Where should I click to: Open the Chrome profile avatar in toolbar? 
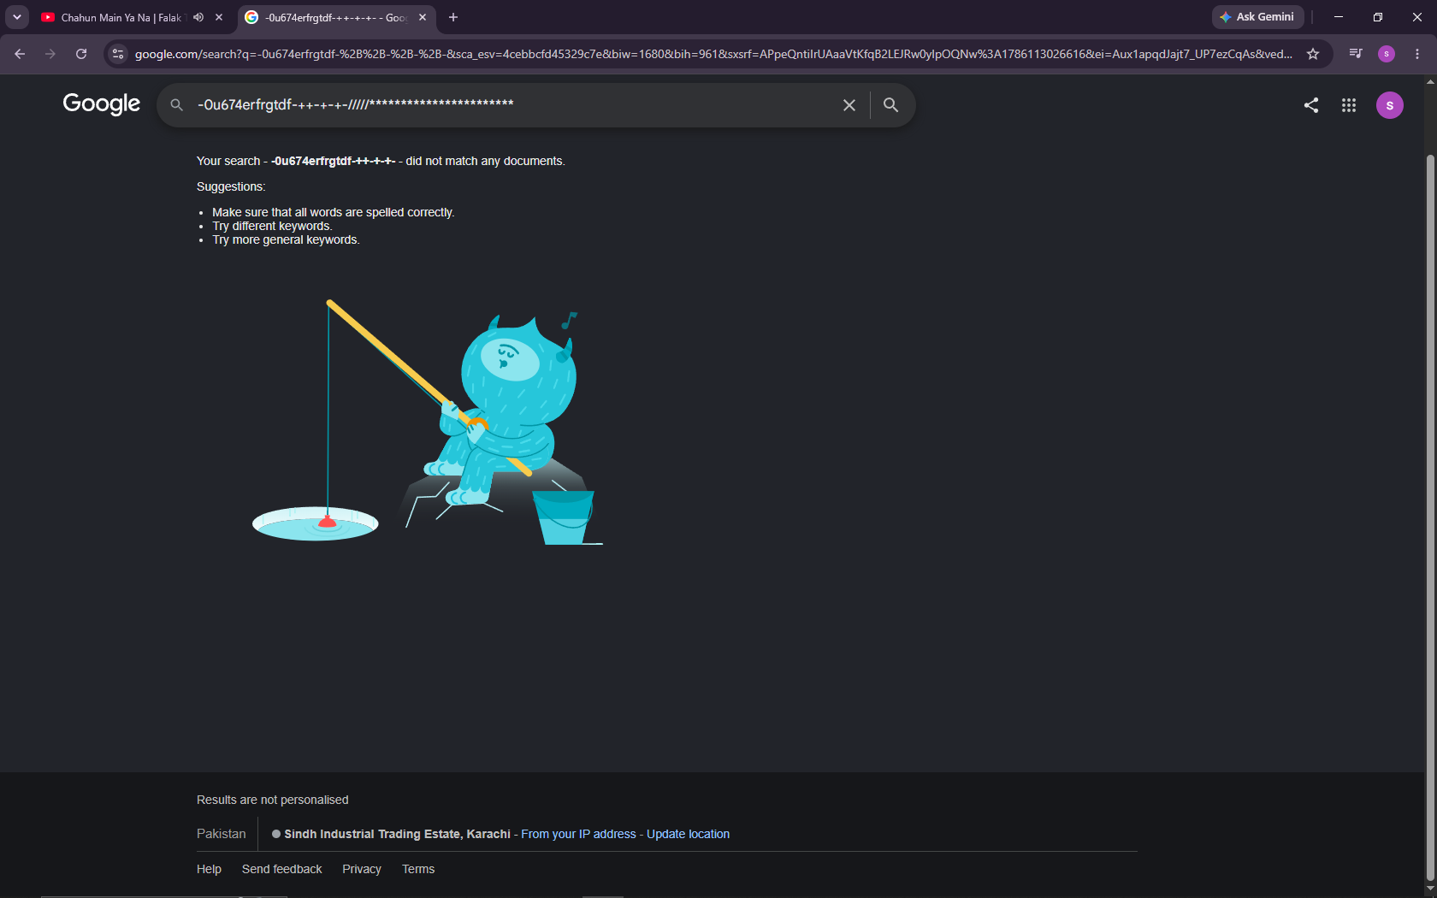(x=1387, y=54)
